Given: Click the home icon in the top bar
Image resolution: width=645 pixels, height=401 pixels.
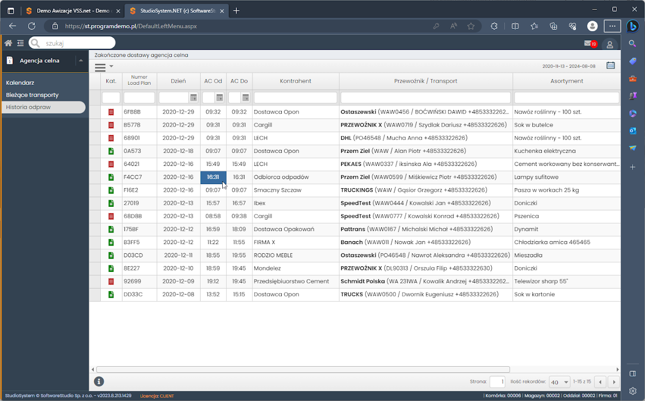Looking at the screenshot, I should pyautogui.click(x=8, y=43).
